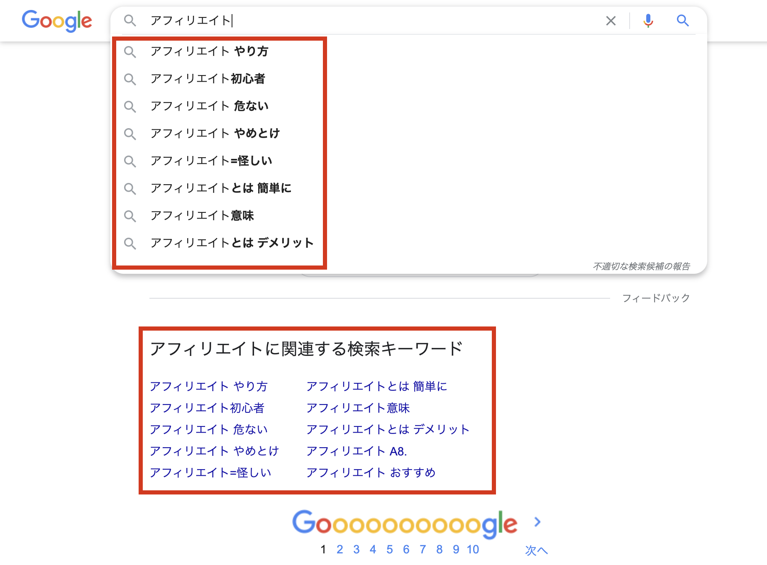Go to results page 6
The width and height of the screenshot is (767, 565).
point(406,550)
